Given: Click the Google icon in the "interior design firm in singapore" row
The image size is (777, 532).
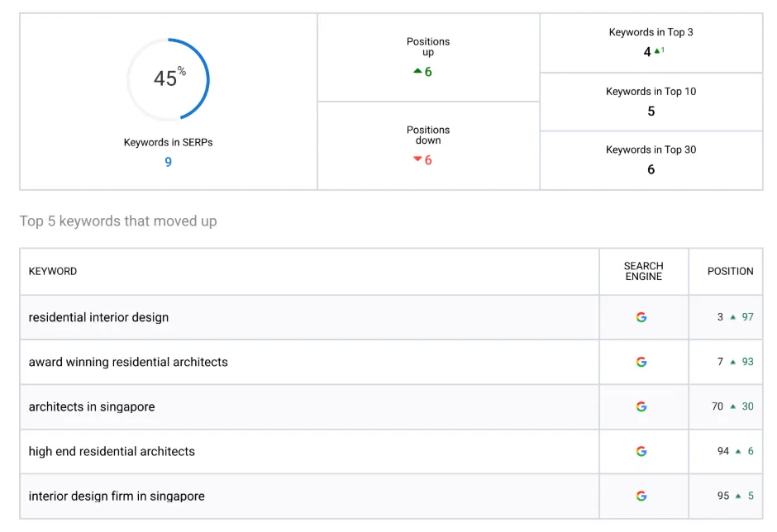Looking at the screenshot, I should click(642, 496).
